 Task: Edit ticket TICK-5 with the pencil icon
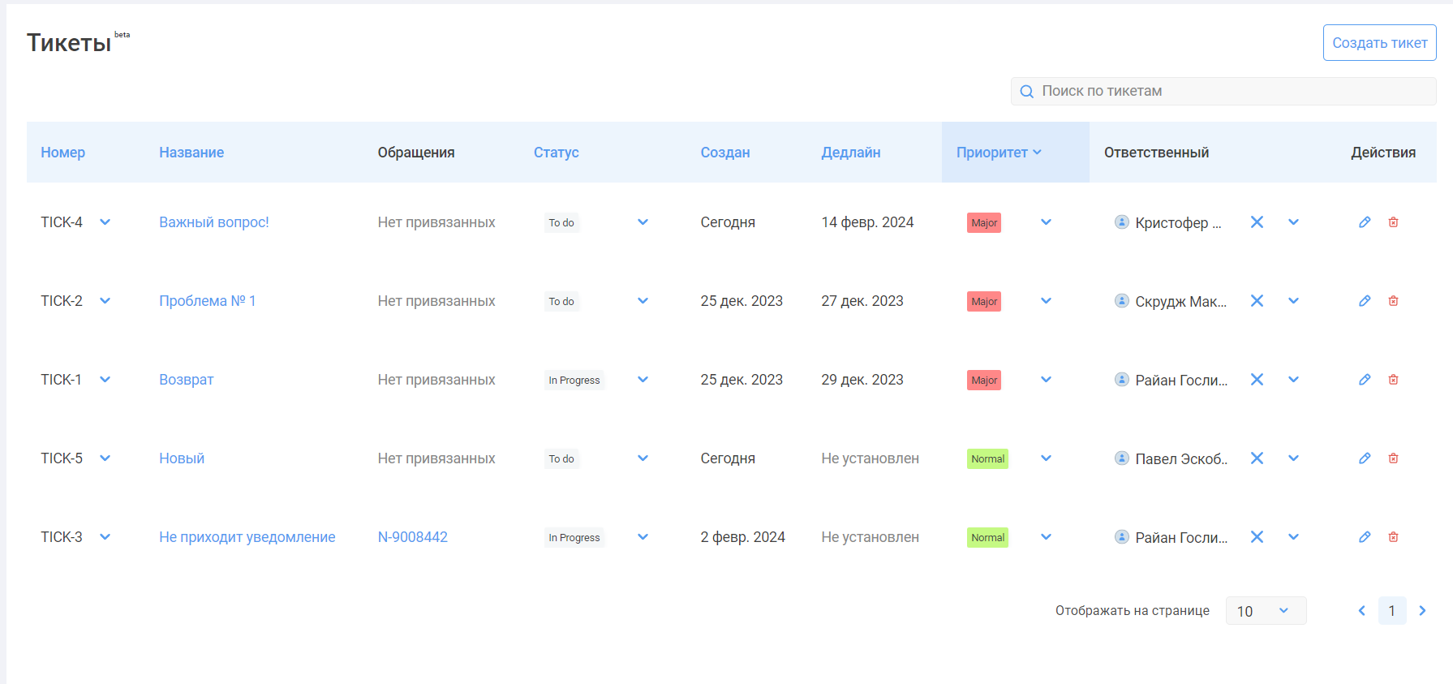(x=1365, y=458)
